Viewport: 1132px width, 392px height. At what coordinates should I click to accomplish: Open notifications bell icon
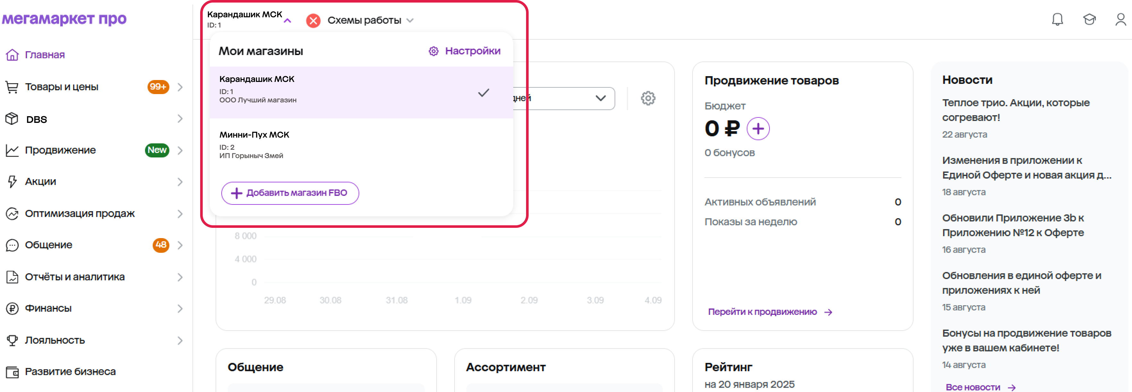[1057, 19]
